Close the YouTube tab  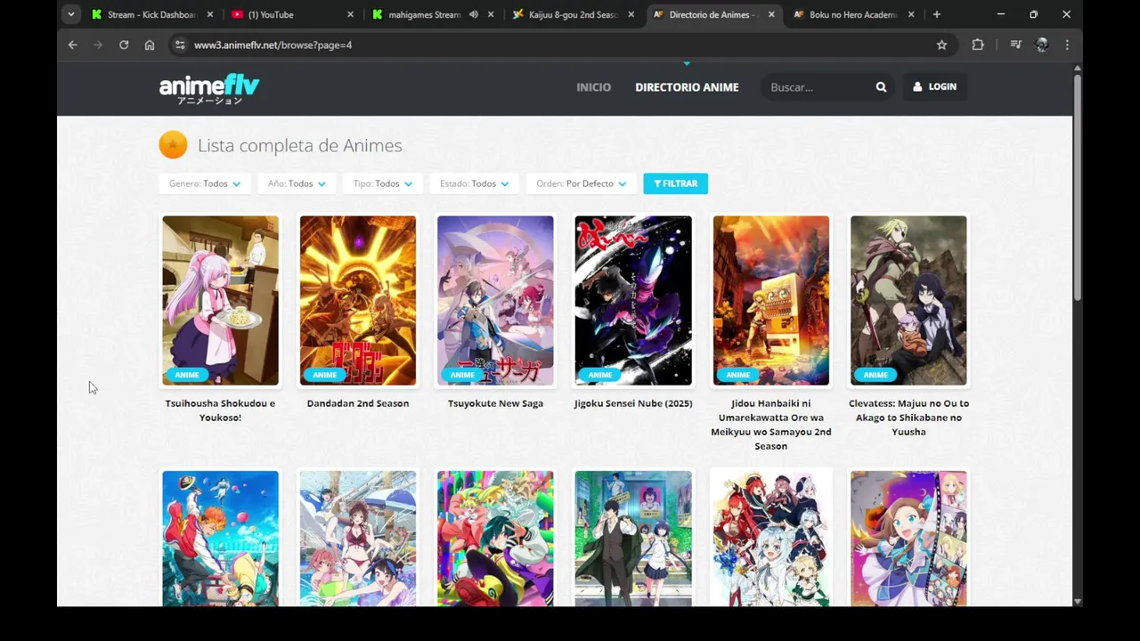click(350, 14)
